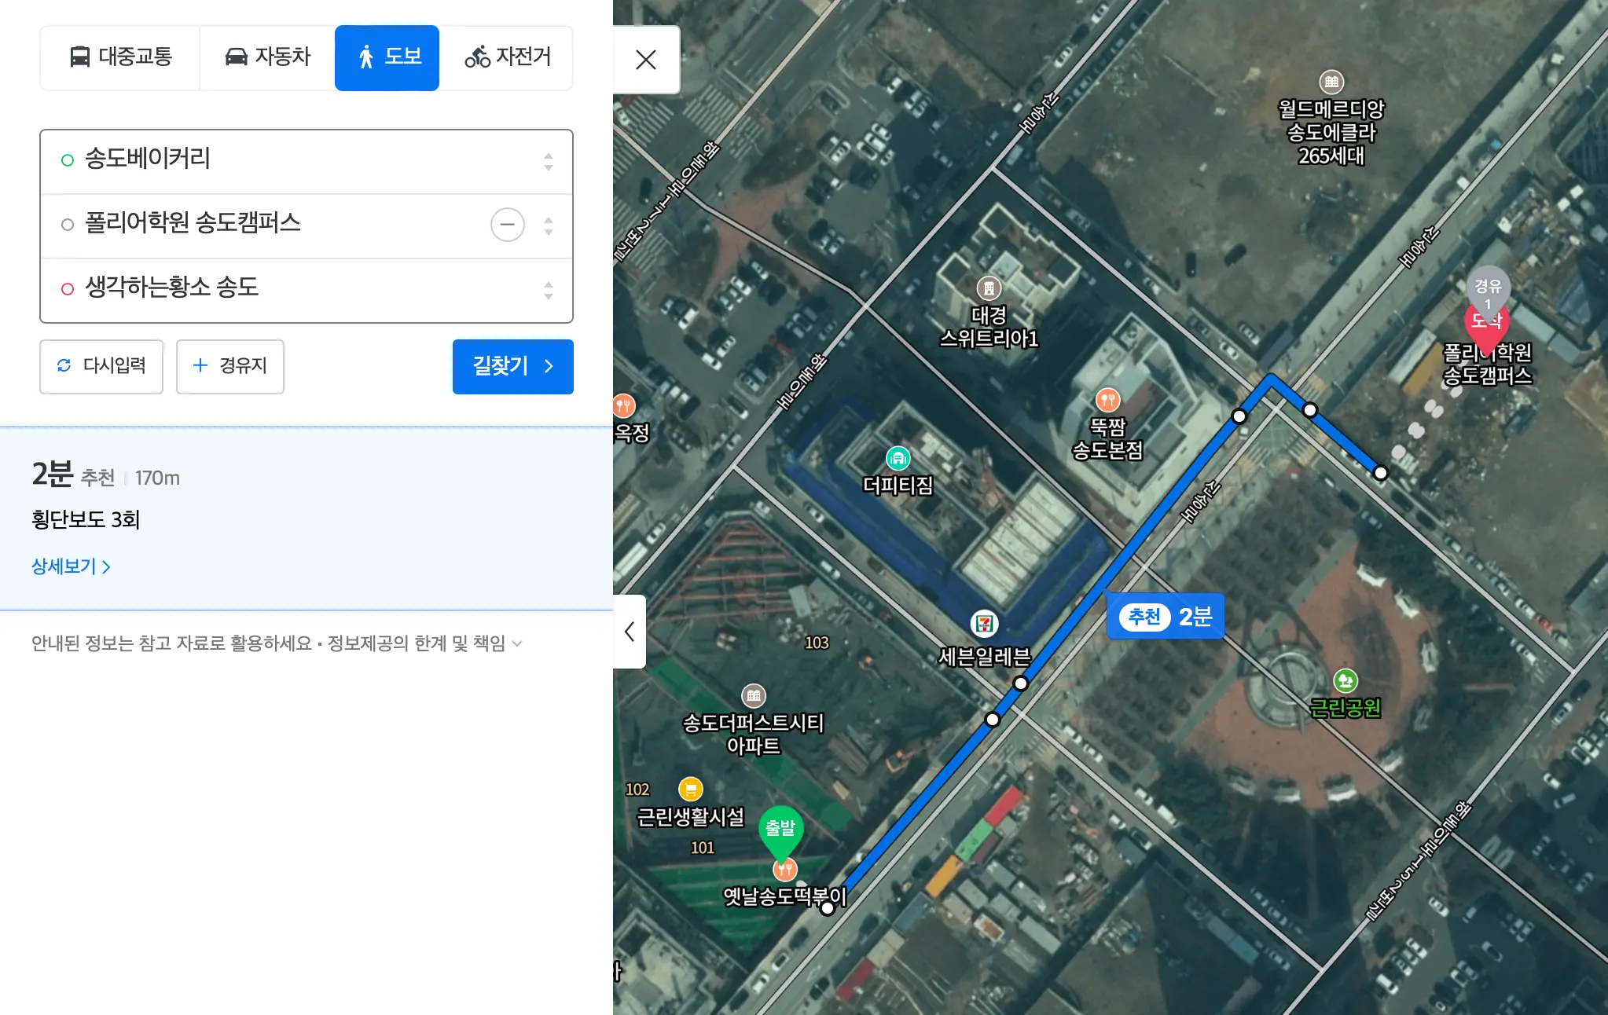
Task: Open the 근린공원 park icon
Action: 1346,680
